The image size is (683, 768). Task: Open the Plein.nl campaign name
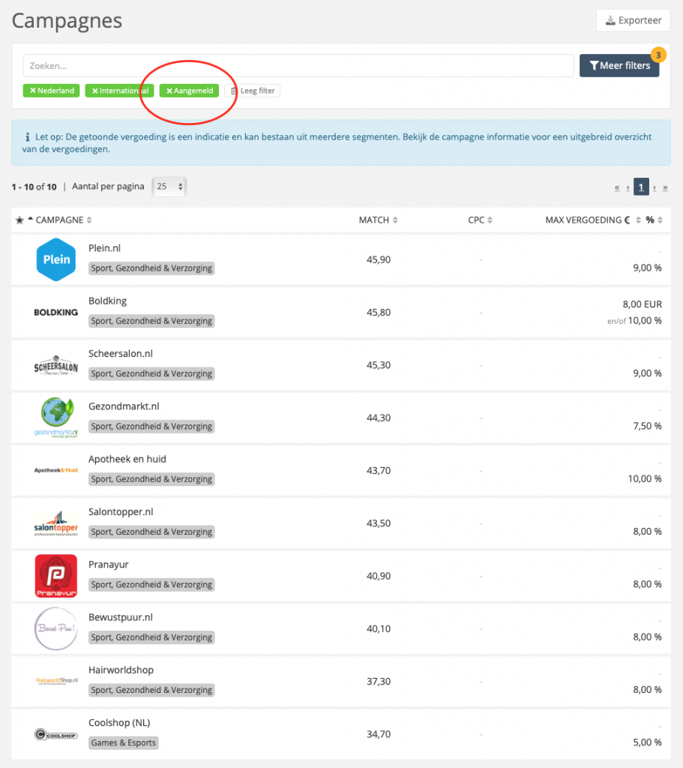[x=104, y=248]
